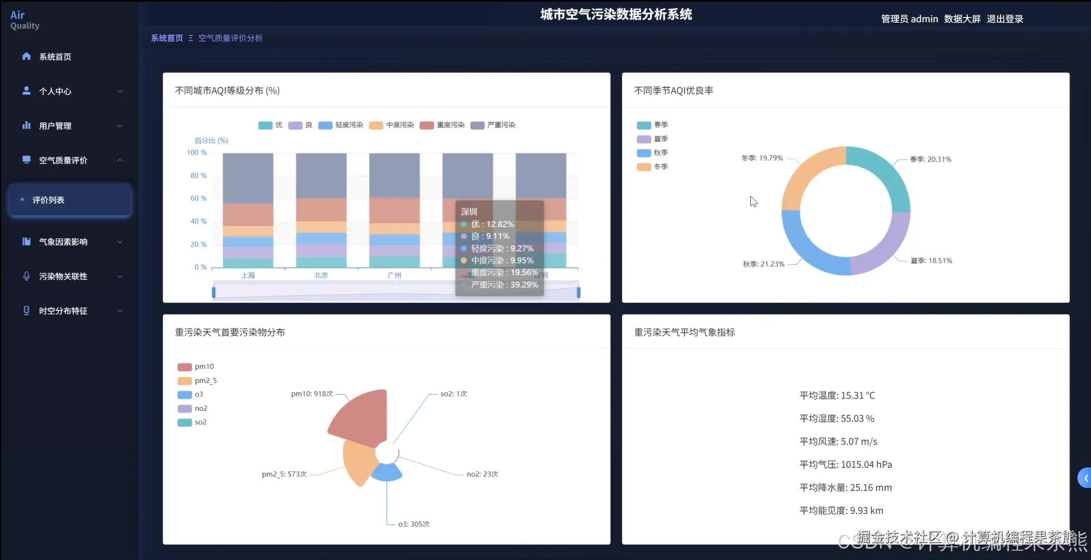Toggle the 冬季 season legend item

pos(652,167)
